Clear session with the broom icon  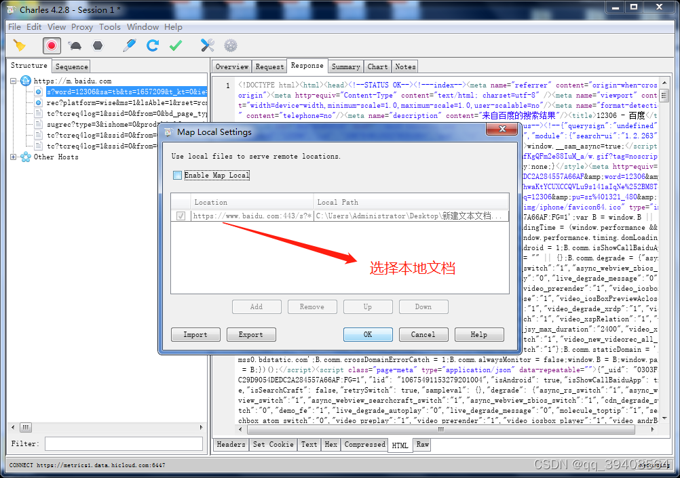pyautogui.click(x=20, y=45)
